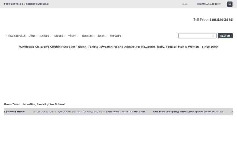Click Create an Account link
237x148 pixels.
pyautogui.click(x=209, y=4)
